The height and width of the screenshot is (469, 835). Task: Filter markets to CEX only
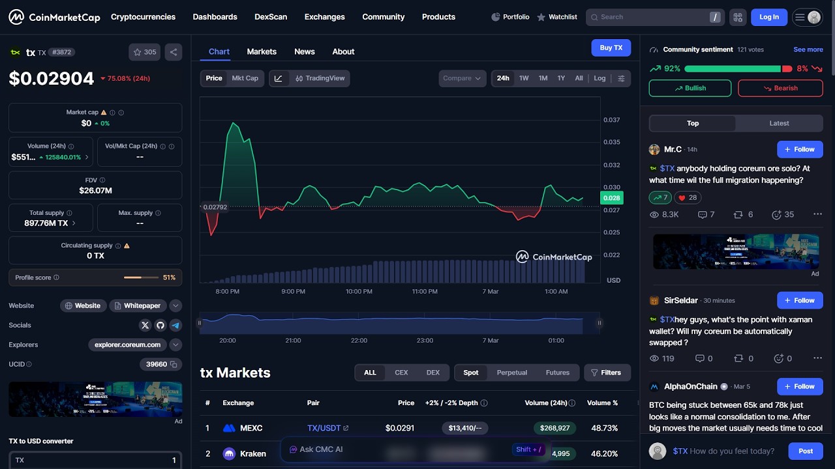click(x=401, y=373)
